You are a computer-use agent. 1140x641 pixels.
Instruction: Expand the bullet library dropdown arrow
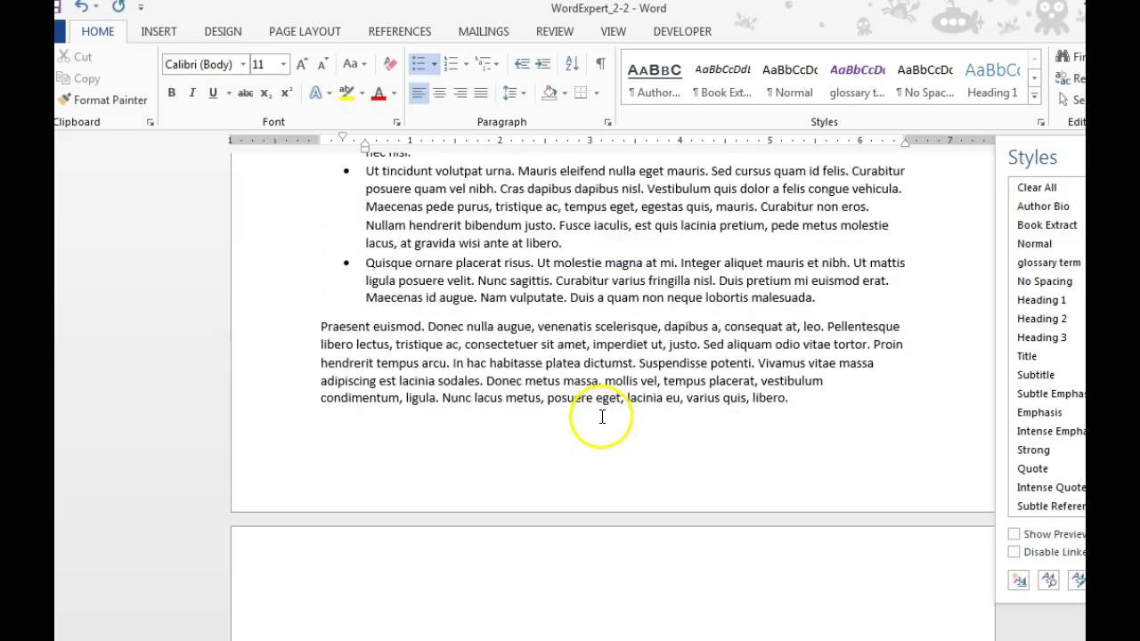click(434, 64)
